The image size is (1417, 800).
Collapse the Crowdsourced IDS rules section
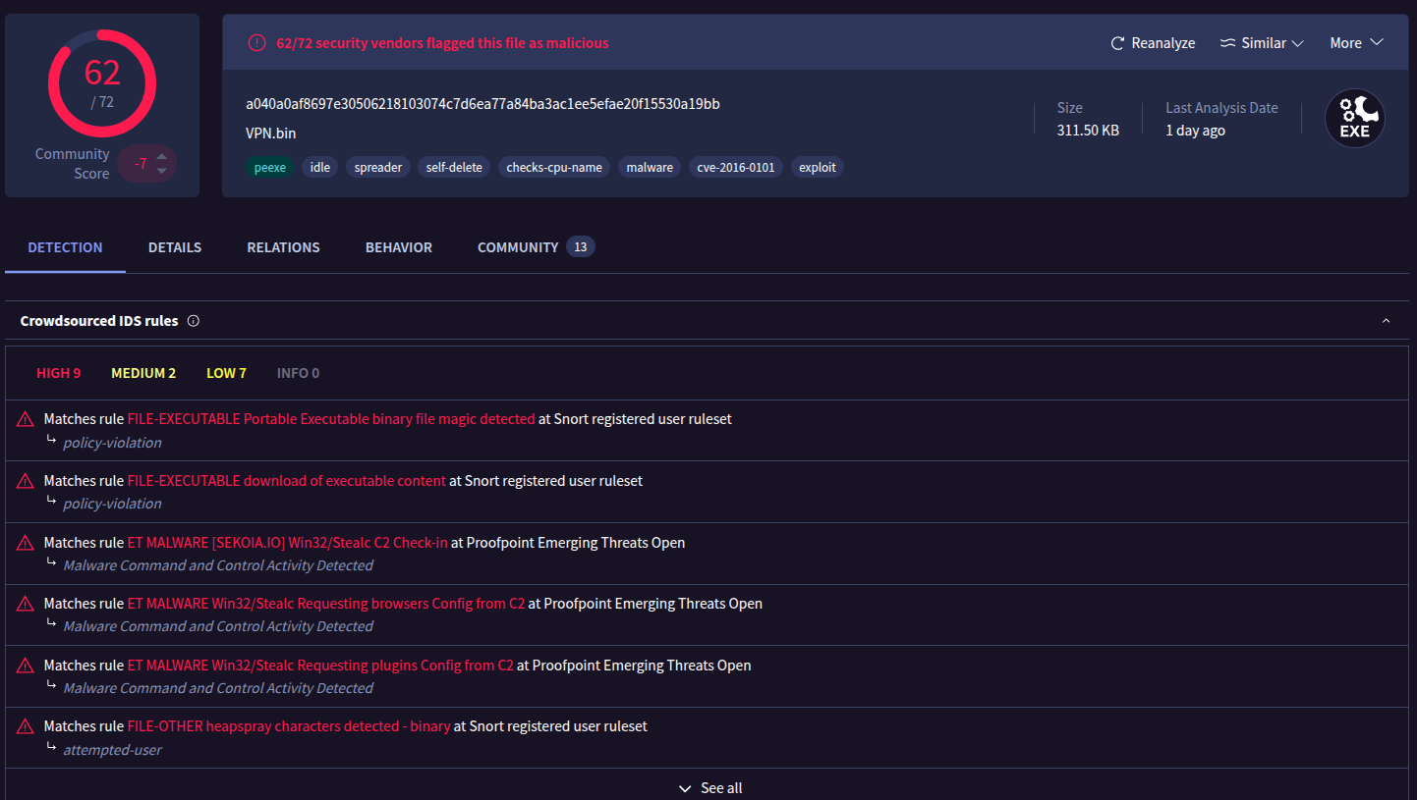[x=1386, y=321]
